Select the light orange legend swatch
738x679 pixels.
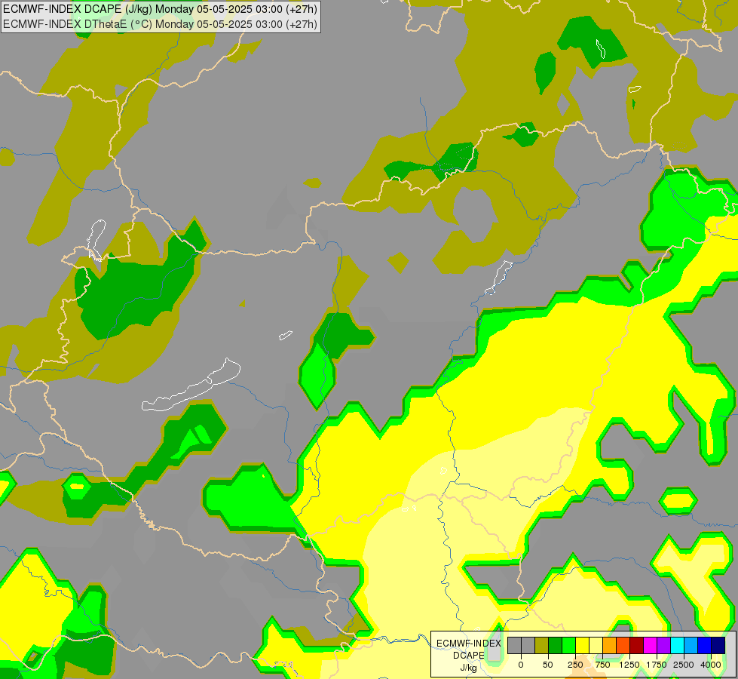tap(610, 645)
